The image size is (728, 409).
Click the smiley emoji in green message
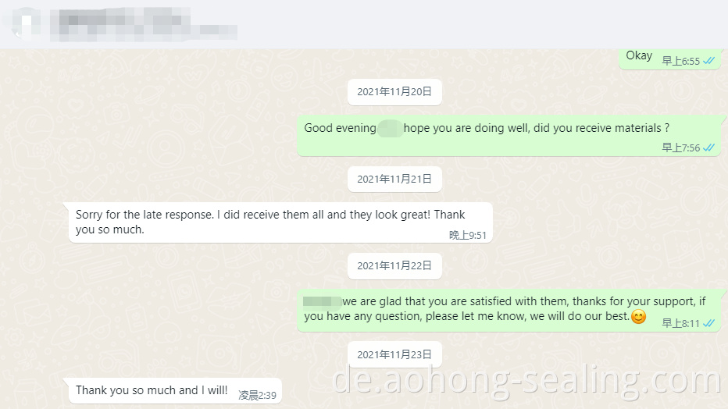pos(639,317)
